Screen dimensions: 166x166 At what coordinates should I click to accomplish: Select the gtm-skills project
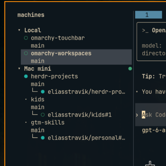(48, 122)
